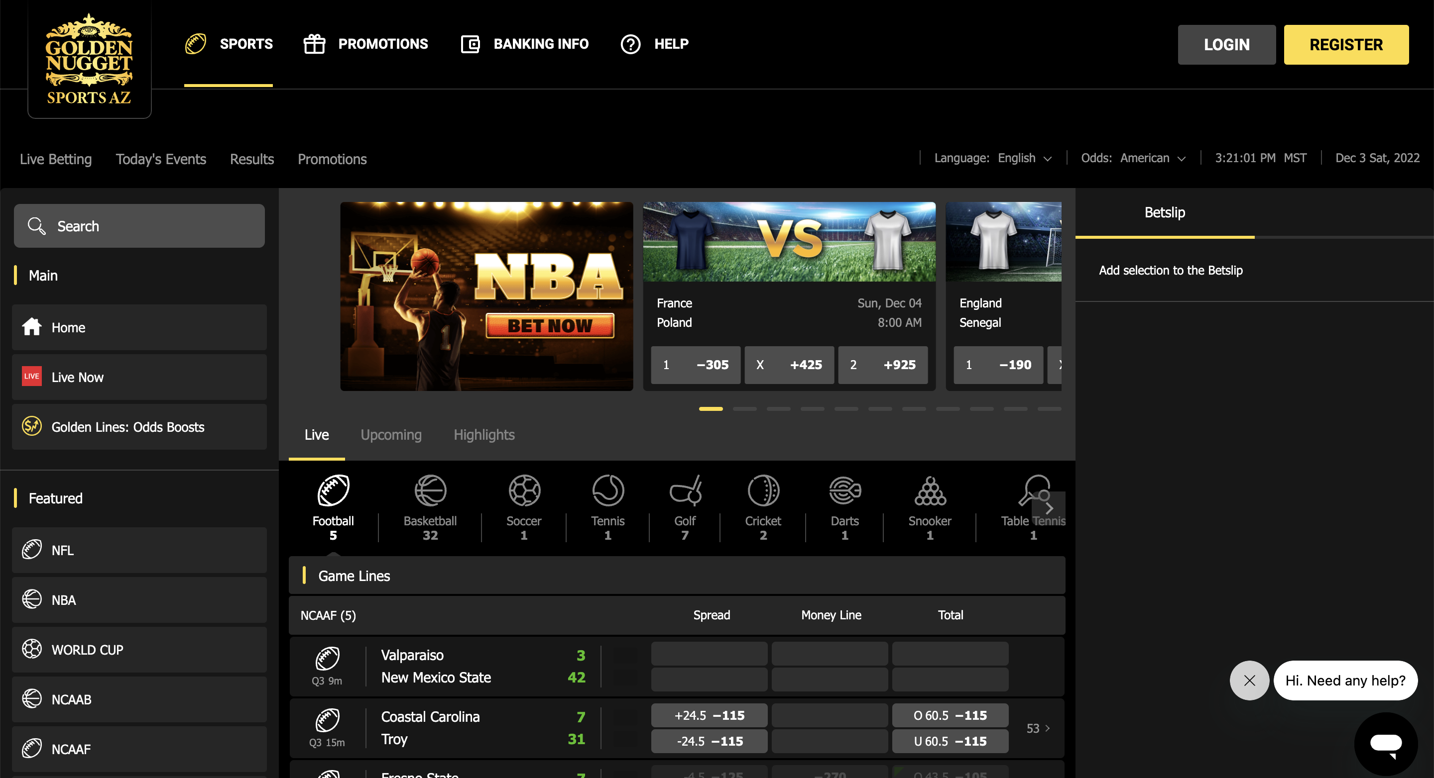Open the Valparaiso vs New Mexico State game

(437, 666)
